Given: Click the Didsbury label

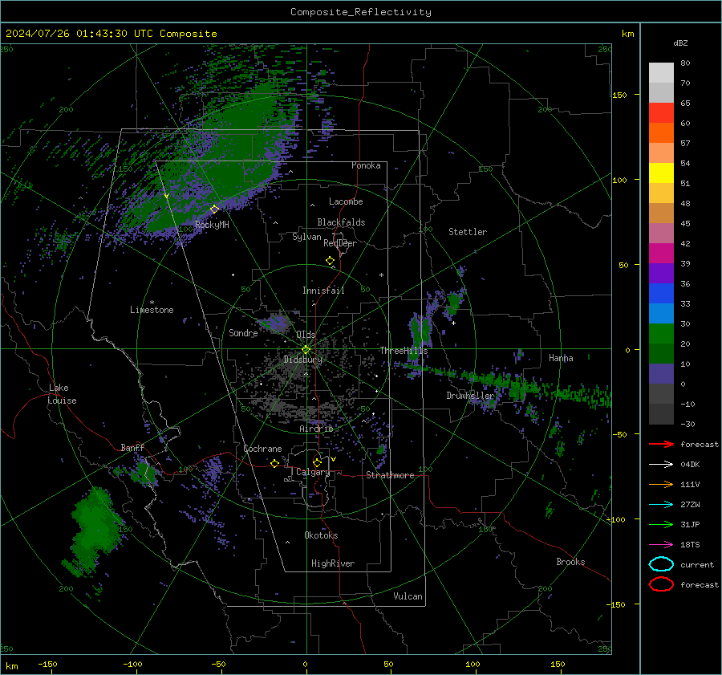Looking at the screenshot, I should (x=302, y=360).
